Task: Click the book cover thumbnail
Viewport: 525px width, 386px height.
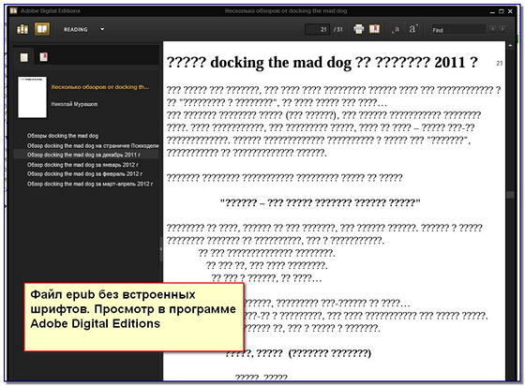Action: 33,97
